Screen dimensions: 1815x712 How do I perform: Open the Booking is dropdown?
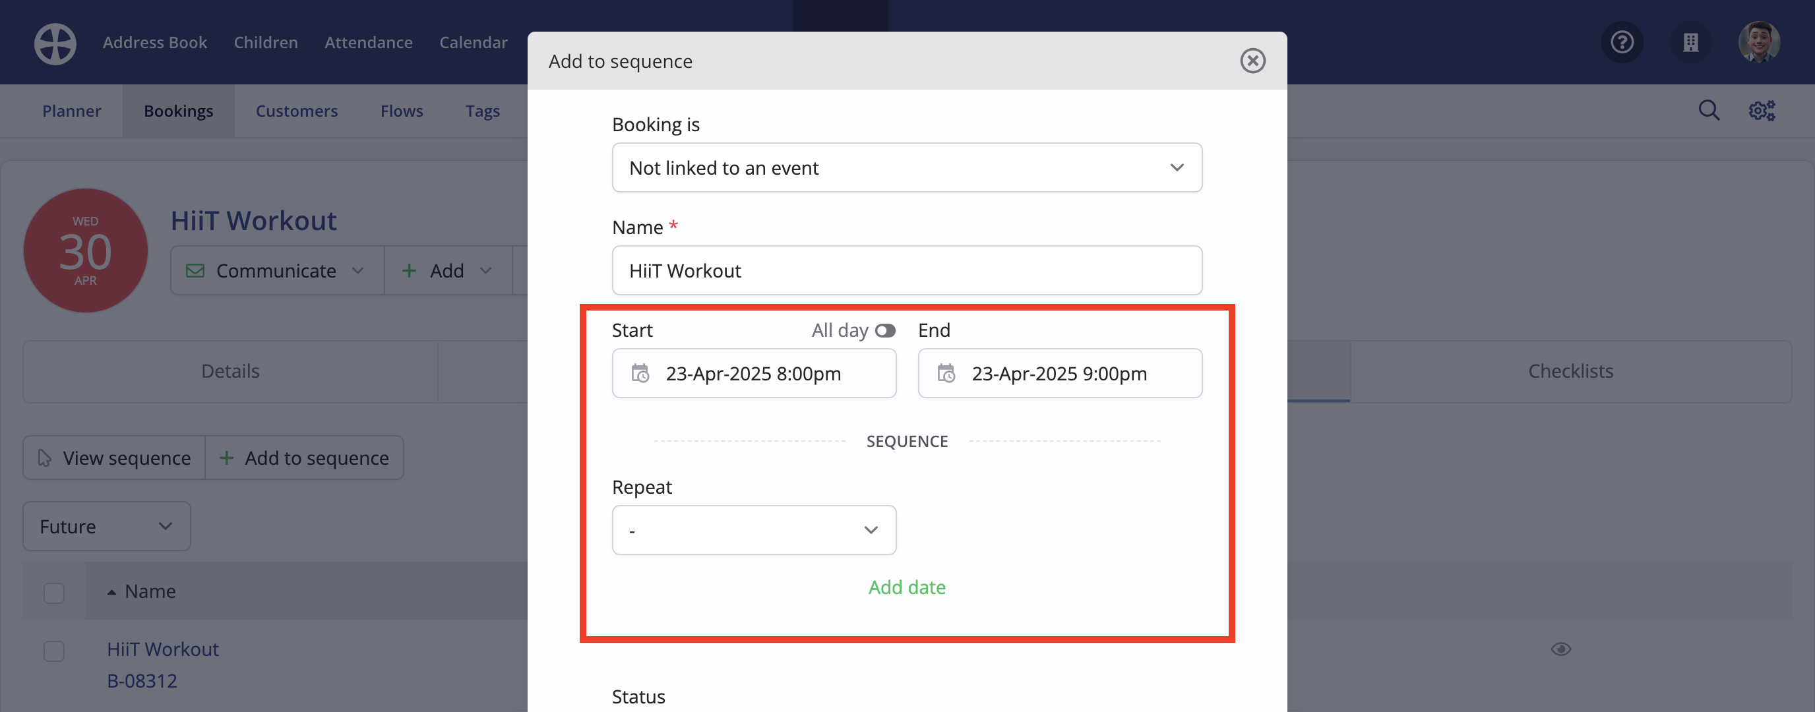pyautogui.click(x=907, y=167)
